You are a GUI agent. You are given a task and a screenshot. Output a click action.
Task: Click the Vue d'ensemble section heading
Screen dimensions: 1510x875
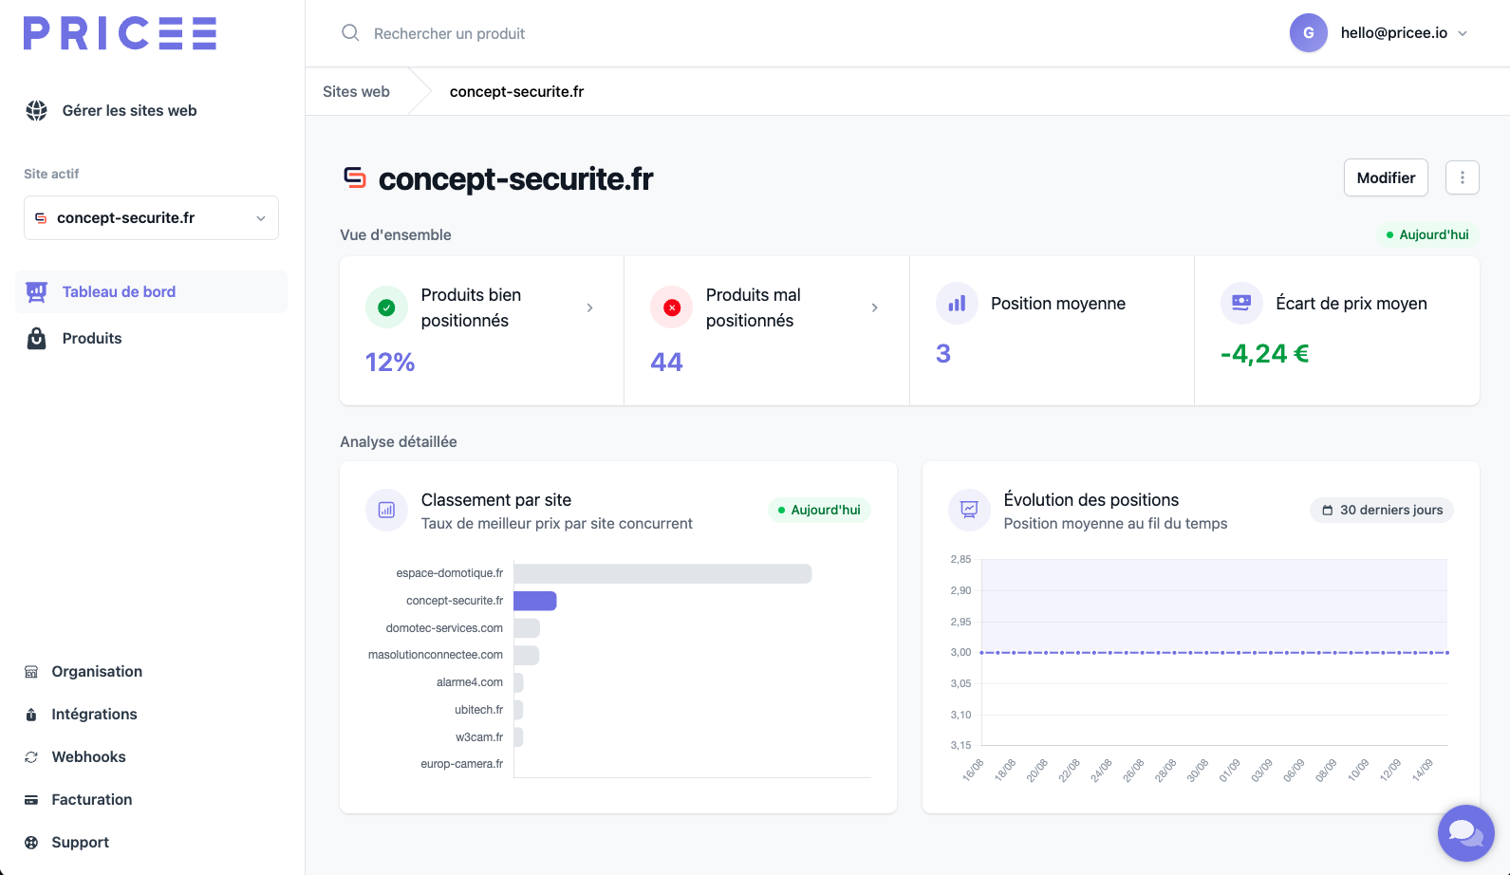396,235
